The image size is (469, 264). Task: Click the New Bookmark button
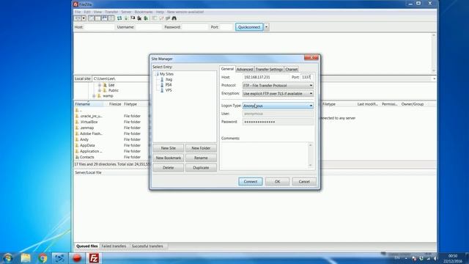coord(168,158)
